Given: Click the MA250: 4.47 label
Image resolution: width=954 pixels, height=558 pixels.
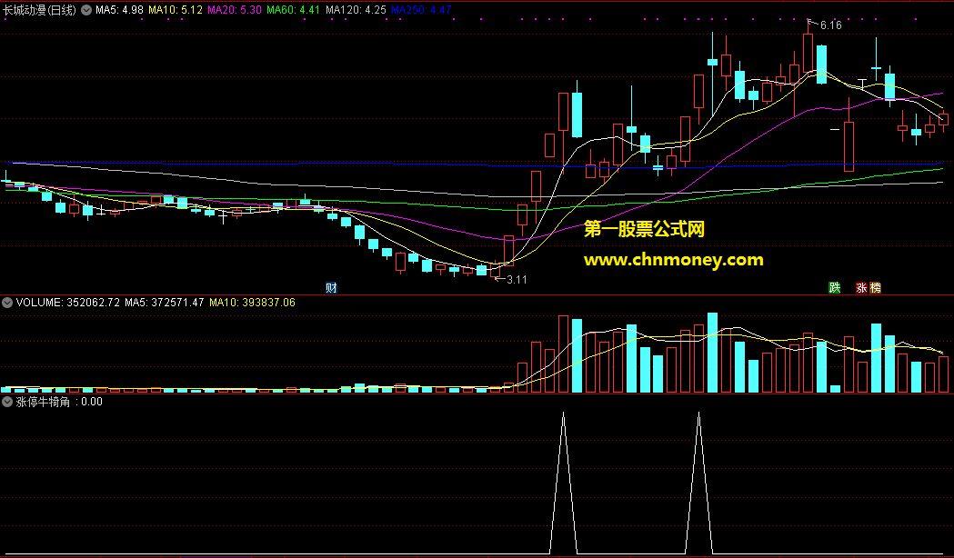Looking at the screenshot, I should click(x=421, y=10).
